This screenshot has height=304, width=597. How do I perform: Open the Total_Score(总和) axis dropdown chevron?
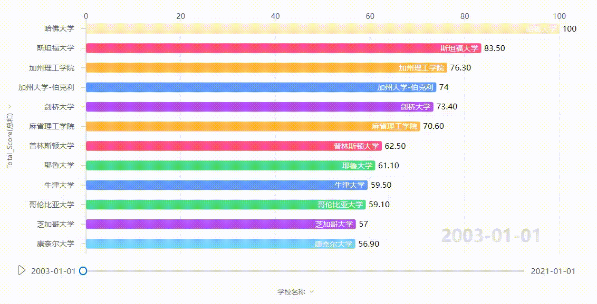[9, 107]
